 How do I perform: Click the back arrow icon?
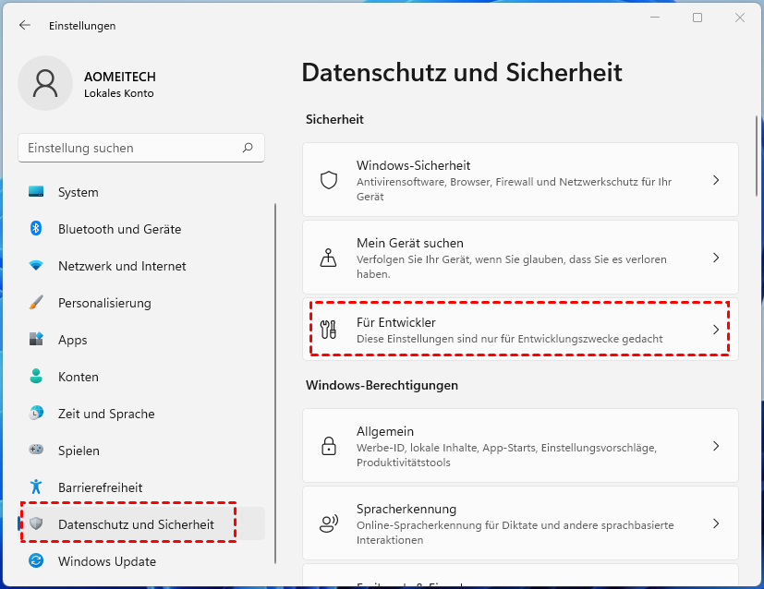coord(24,26)
